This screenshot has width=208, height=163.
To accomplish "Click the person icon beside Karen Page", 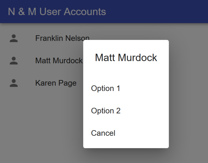I will [14, 83].
